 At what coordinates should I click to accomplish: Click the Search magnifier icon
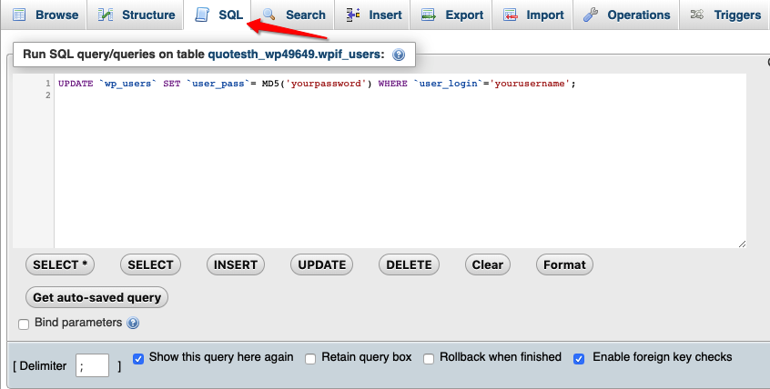(x=268, y=15)
